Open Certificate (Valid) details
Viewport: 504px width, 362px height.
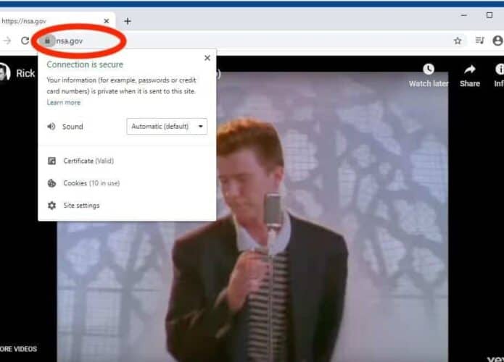(88, 161)
